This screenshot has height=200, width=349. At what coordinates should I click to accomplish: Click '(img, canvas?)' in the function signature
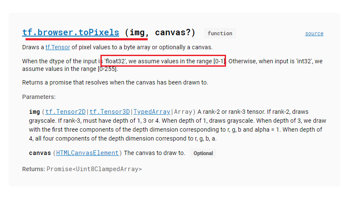160,33
